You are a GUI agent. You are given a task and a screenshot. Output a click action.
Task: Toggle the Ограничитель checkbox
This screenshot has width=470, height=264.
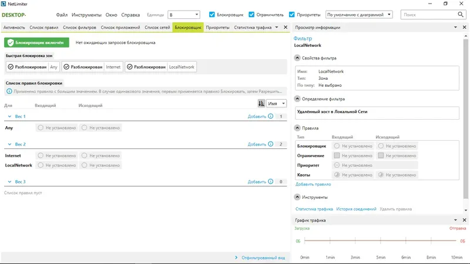tap(251, 14)
